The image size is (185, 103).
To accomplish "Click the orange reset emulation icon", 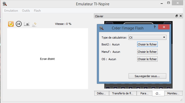I will (11, 24).
